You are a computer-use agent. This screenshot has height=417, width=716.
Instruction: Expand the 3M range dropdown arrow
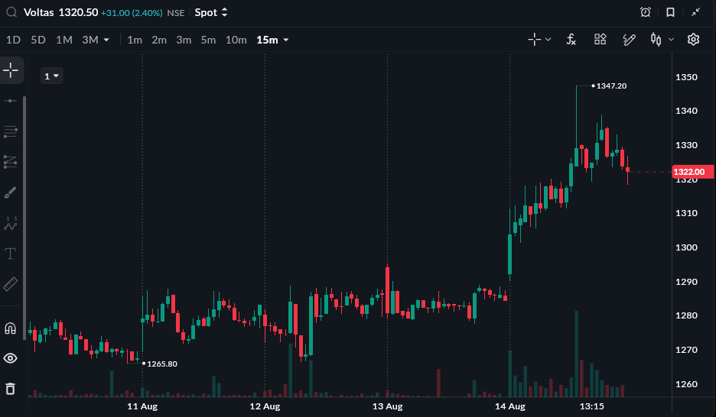click(106, 40)
